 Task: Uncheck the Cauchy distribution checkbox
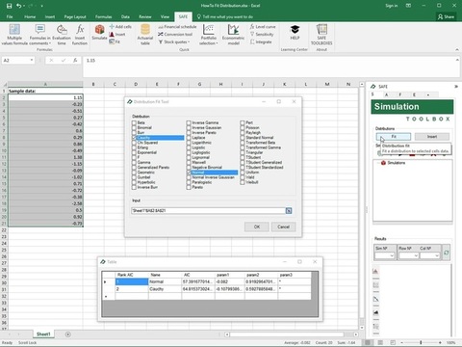pos(134,138)
